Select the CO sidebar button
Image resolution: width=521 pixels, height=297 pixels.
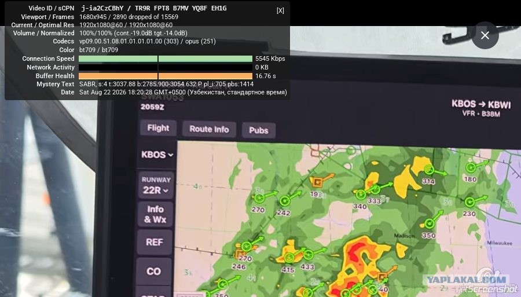click(x=154, y=271)
